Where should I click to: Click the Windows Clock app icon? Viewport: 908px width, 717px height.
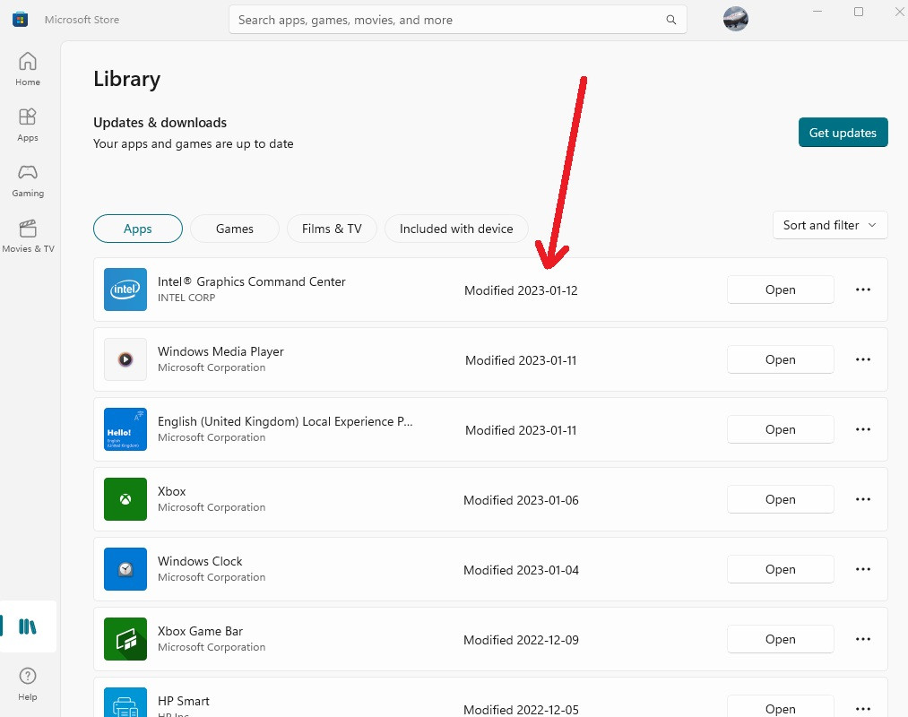point(125,569)
